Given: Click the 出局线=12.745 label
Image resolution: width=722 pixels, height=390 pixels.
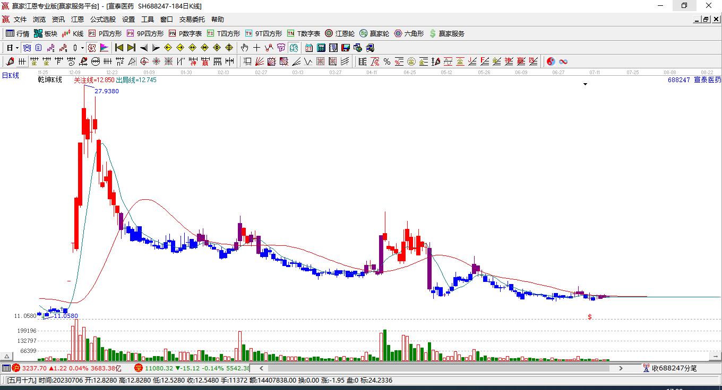Looking at the screenshot, I should pyautogui.click(x=136, y=80).
